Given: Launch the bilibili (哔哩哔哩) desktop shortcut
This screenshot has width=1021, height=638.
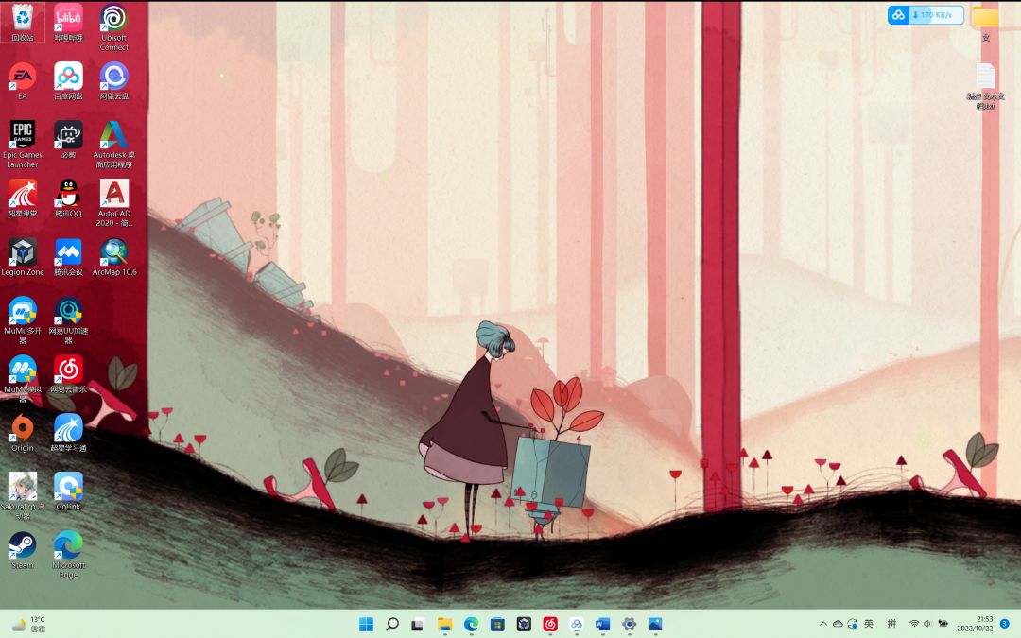Looking at the screenshot, I should [x=68, y=22].
